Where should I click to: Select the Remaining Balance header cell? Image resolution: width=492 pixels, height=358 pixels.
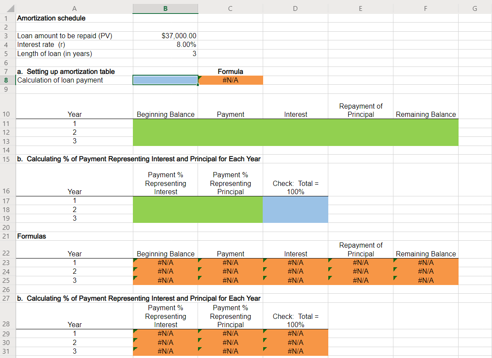coord(426,114)
